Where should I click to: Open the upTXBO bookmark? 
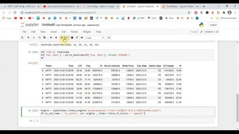139,18
